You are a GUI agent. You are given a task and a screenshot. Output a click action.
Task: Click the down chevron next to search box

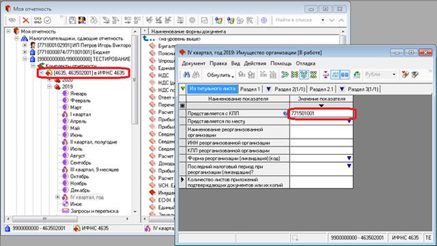pyautogui.click(x=332, y=20)
